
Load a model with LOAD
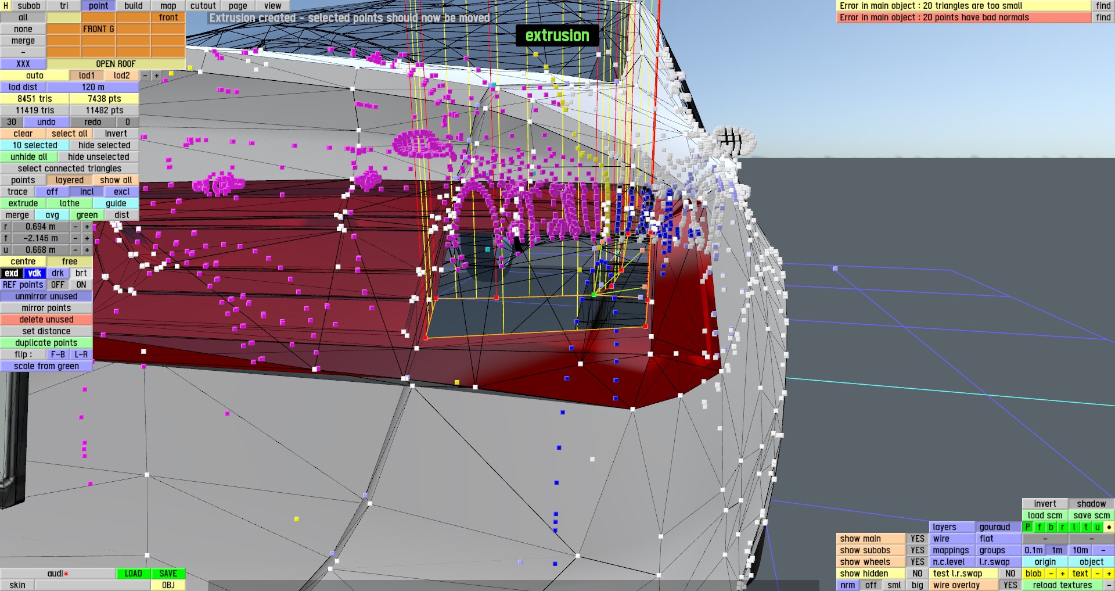coord(134,574)
